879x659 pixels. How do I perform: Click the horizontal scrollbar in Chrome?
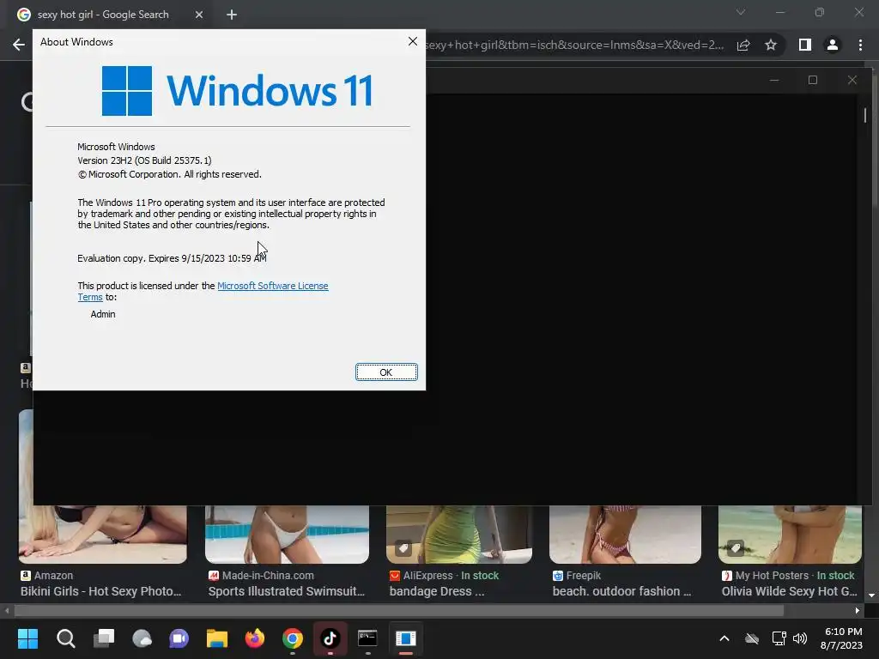[x=398, y=610]
